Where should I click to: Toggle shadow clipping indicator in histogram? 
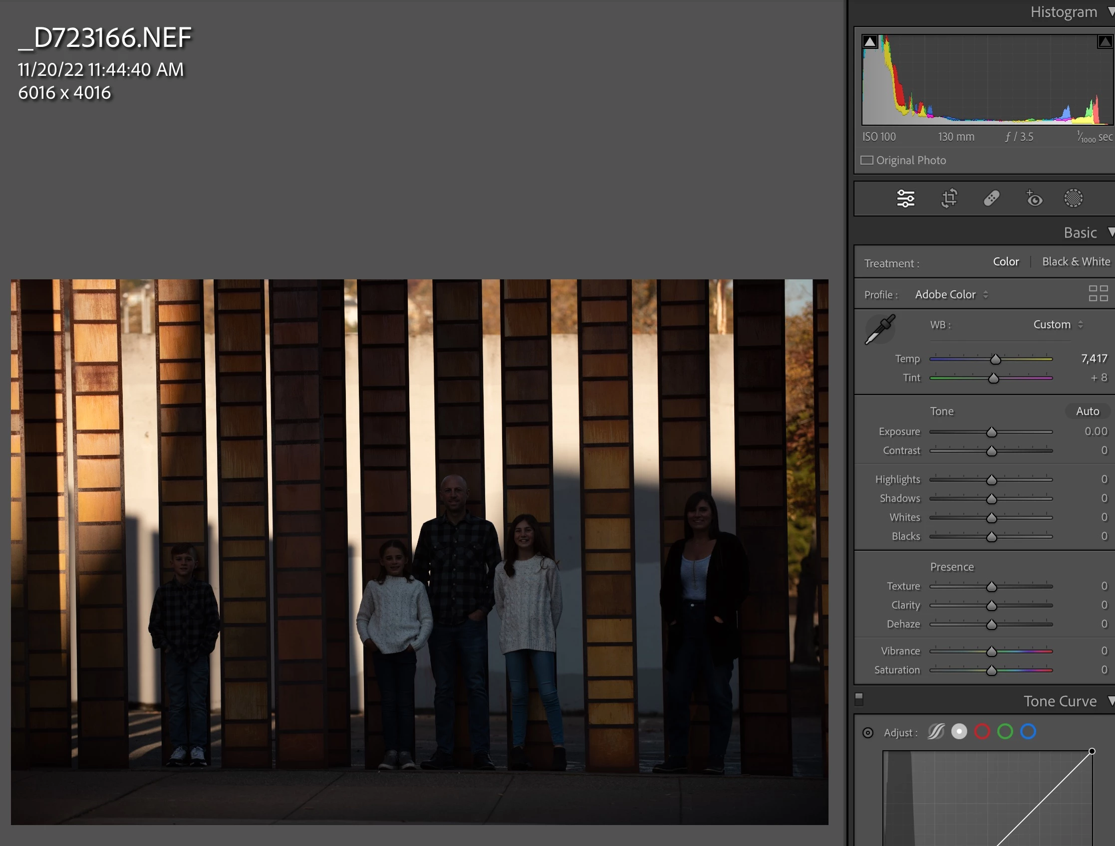(869, 42)
